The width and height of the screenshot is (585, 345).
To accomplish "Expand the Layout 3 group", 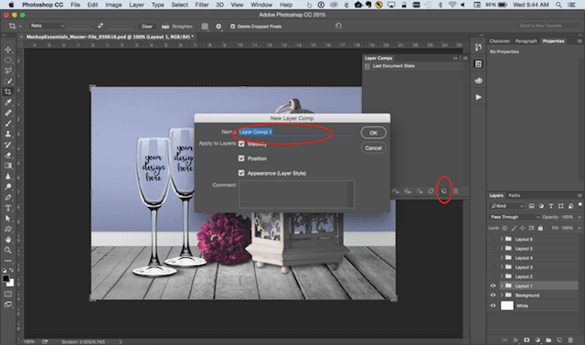I will (502, 267).
